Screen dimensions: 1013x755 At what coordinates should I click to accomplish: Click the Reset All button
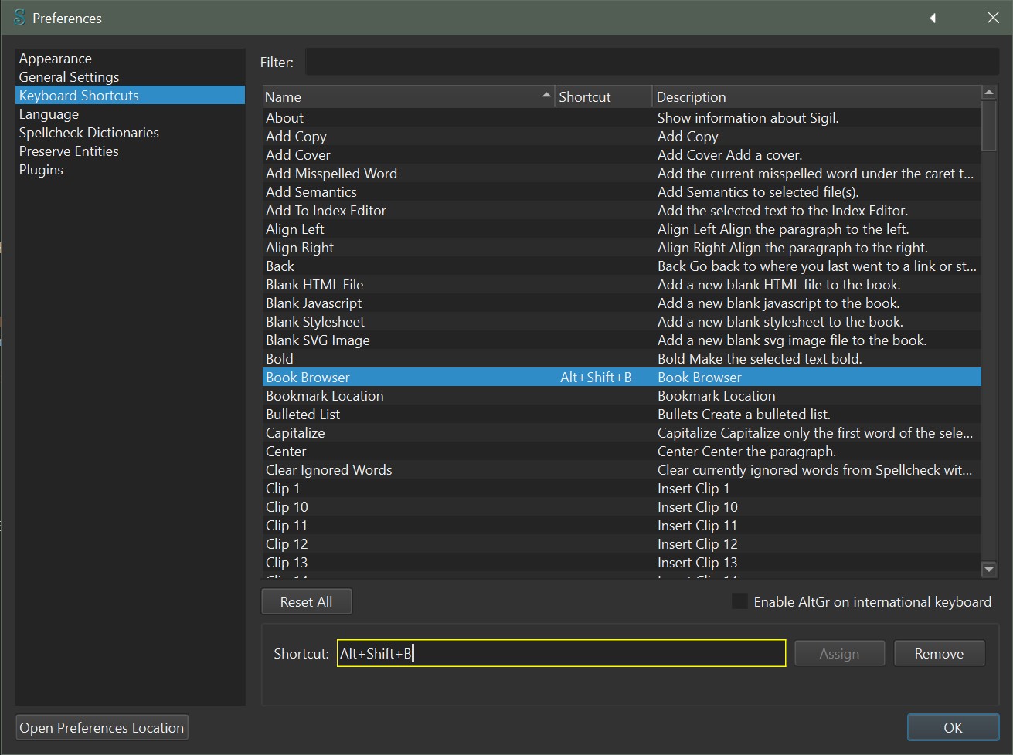307,601
